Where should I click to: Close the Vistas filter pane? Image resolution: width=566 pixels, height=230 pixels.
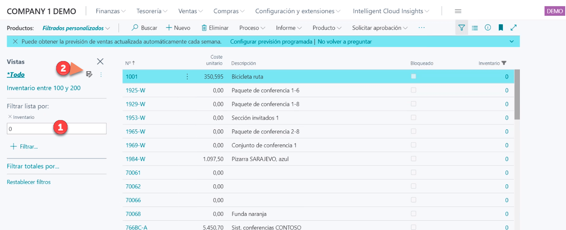(x=100, y=61)
